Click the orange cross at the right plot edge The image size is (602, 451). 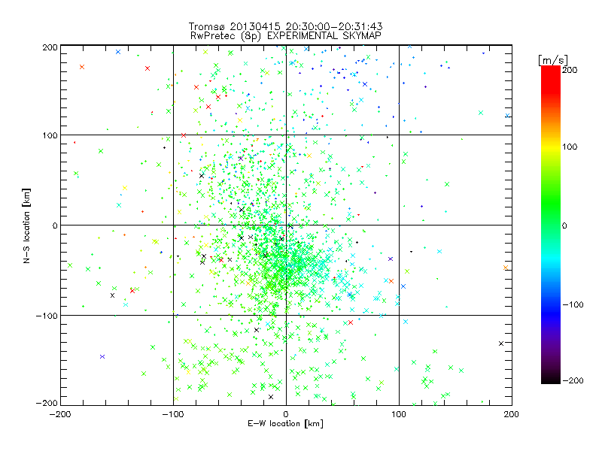point(506,268)
